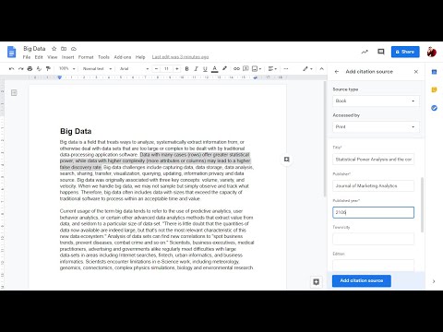Image resolution: width=443 pixels, height=332 pixels.
Task: Click the document vertical scrollbar
Action: pyautogui.click(x=325, y=139)
